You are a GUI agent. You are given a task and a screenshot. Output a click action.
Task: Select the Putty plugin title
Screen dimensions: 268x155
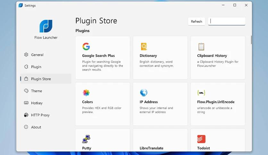pos(87,148)
